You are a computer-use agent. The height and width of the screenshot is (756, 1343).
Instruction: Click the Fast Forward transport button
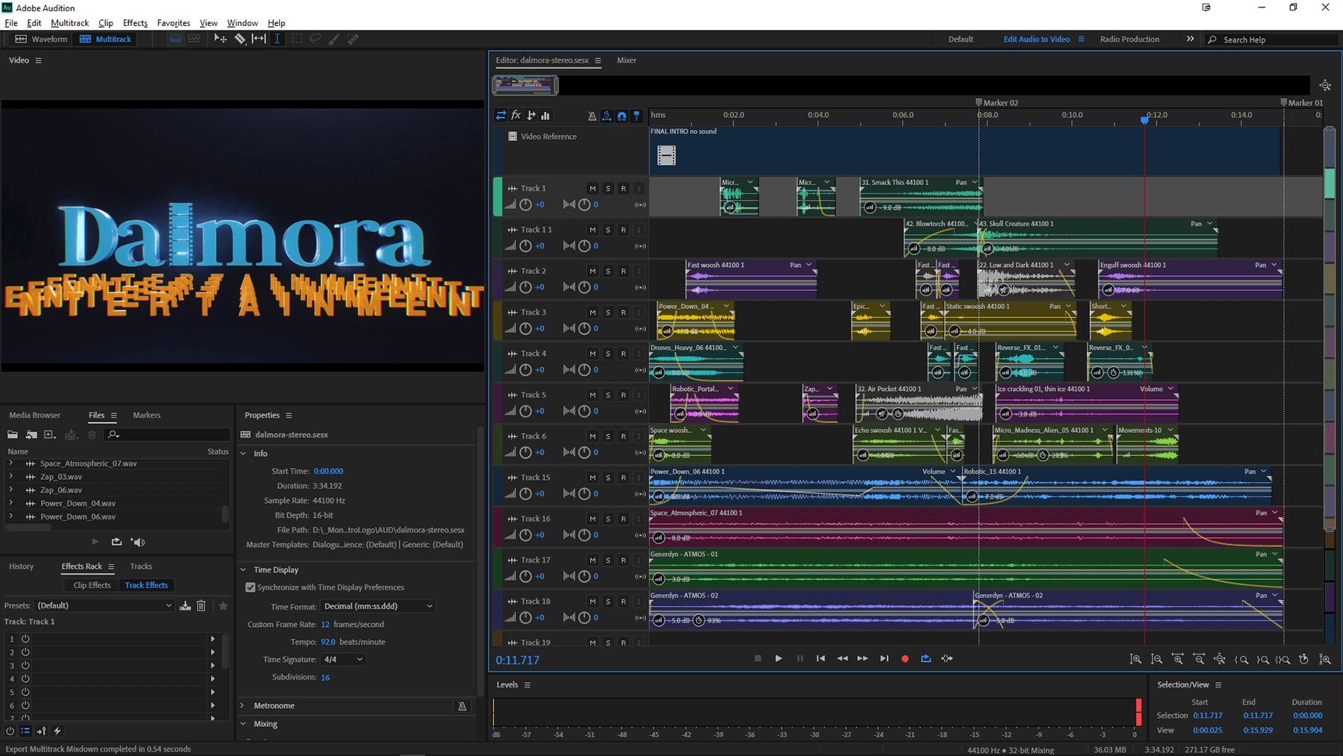click(x=863, y=658)
